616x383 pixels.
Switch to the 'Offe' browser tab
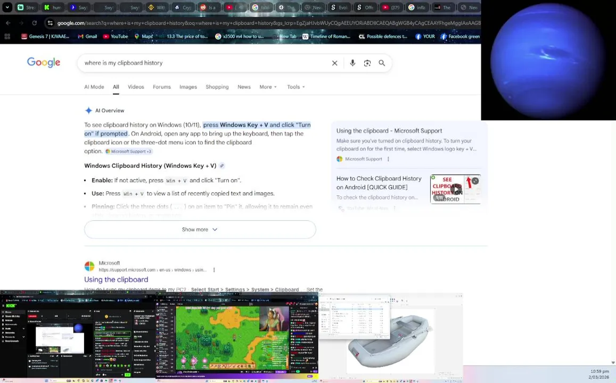click(365, 7)
